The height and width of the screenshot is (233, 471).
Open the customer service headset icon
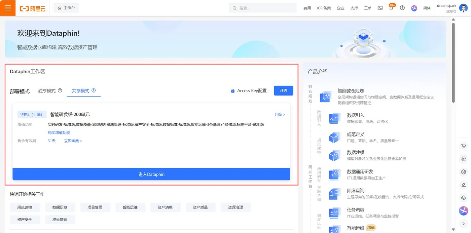464,197
